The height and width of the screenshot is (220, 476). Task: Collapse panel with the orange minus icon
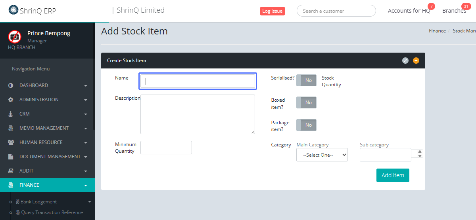pyautogui.click(x=416, y=61)
